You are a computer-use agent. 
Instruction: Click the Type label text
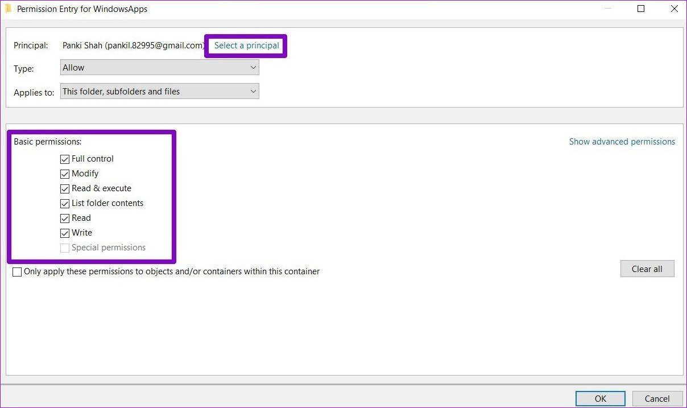pos(24,68)
